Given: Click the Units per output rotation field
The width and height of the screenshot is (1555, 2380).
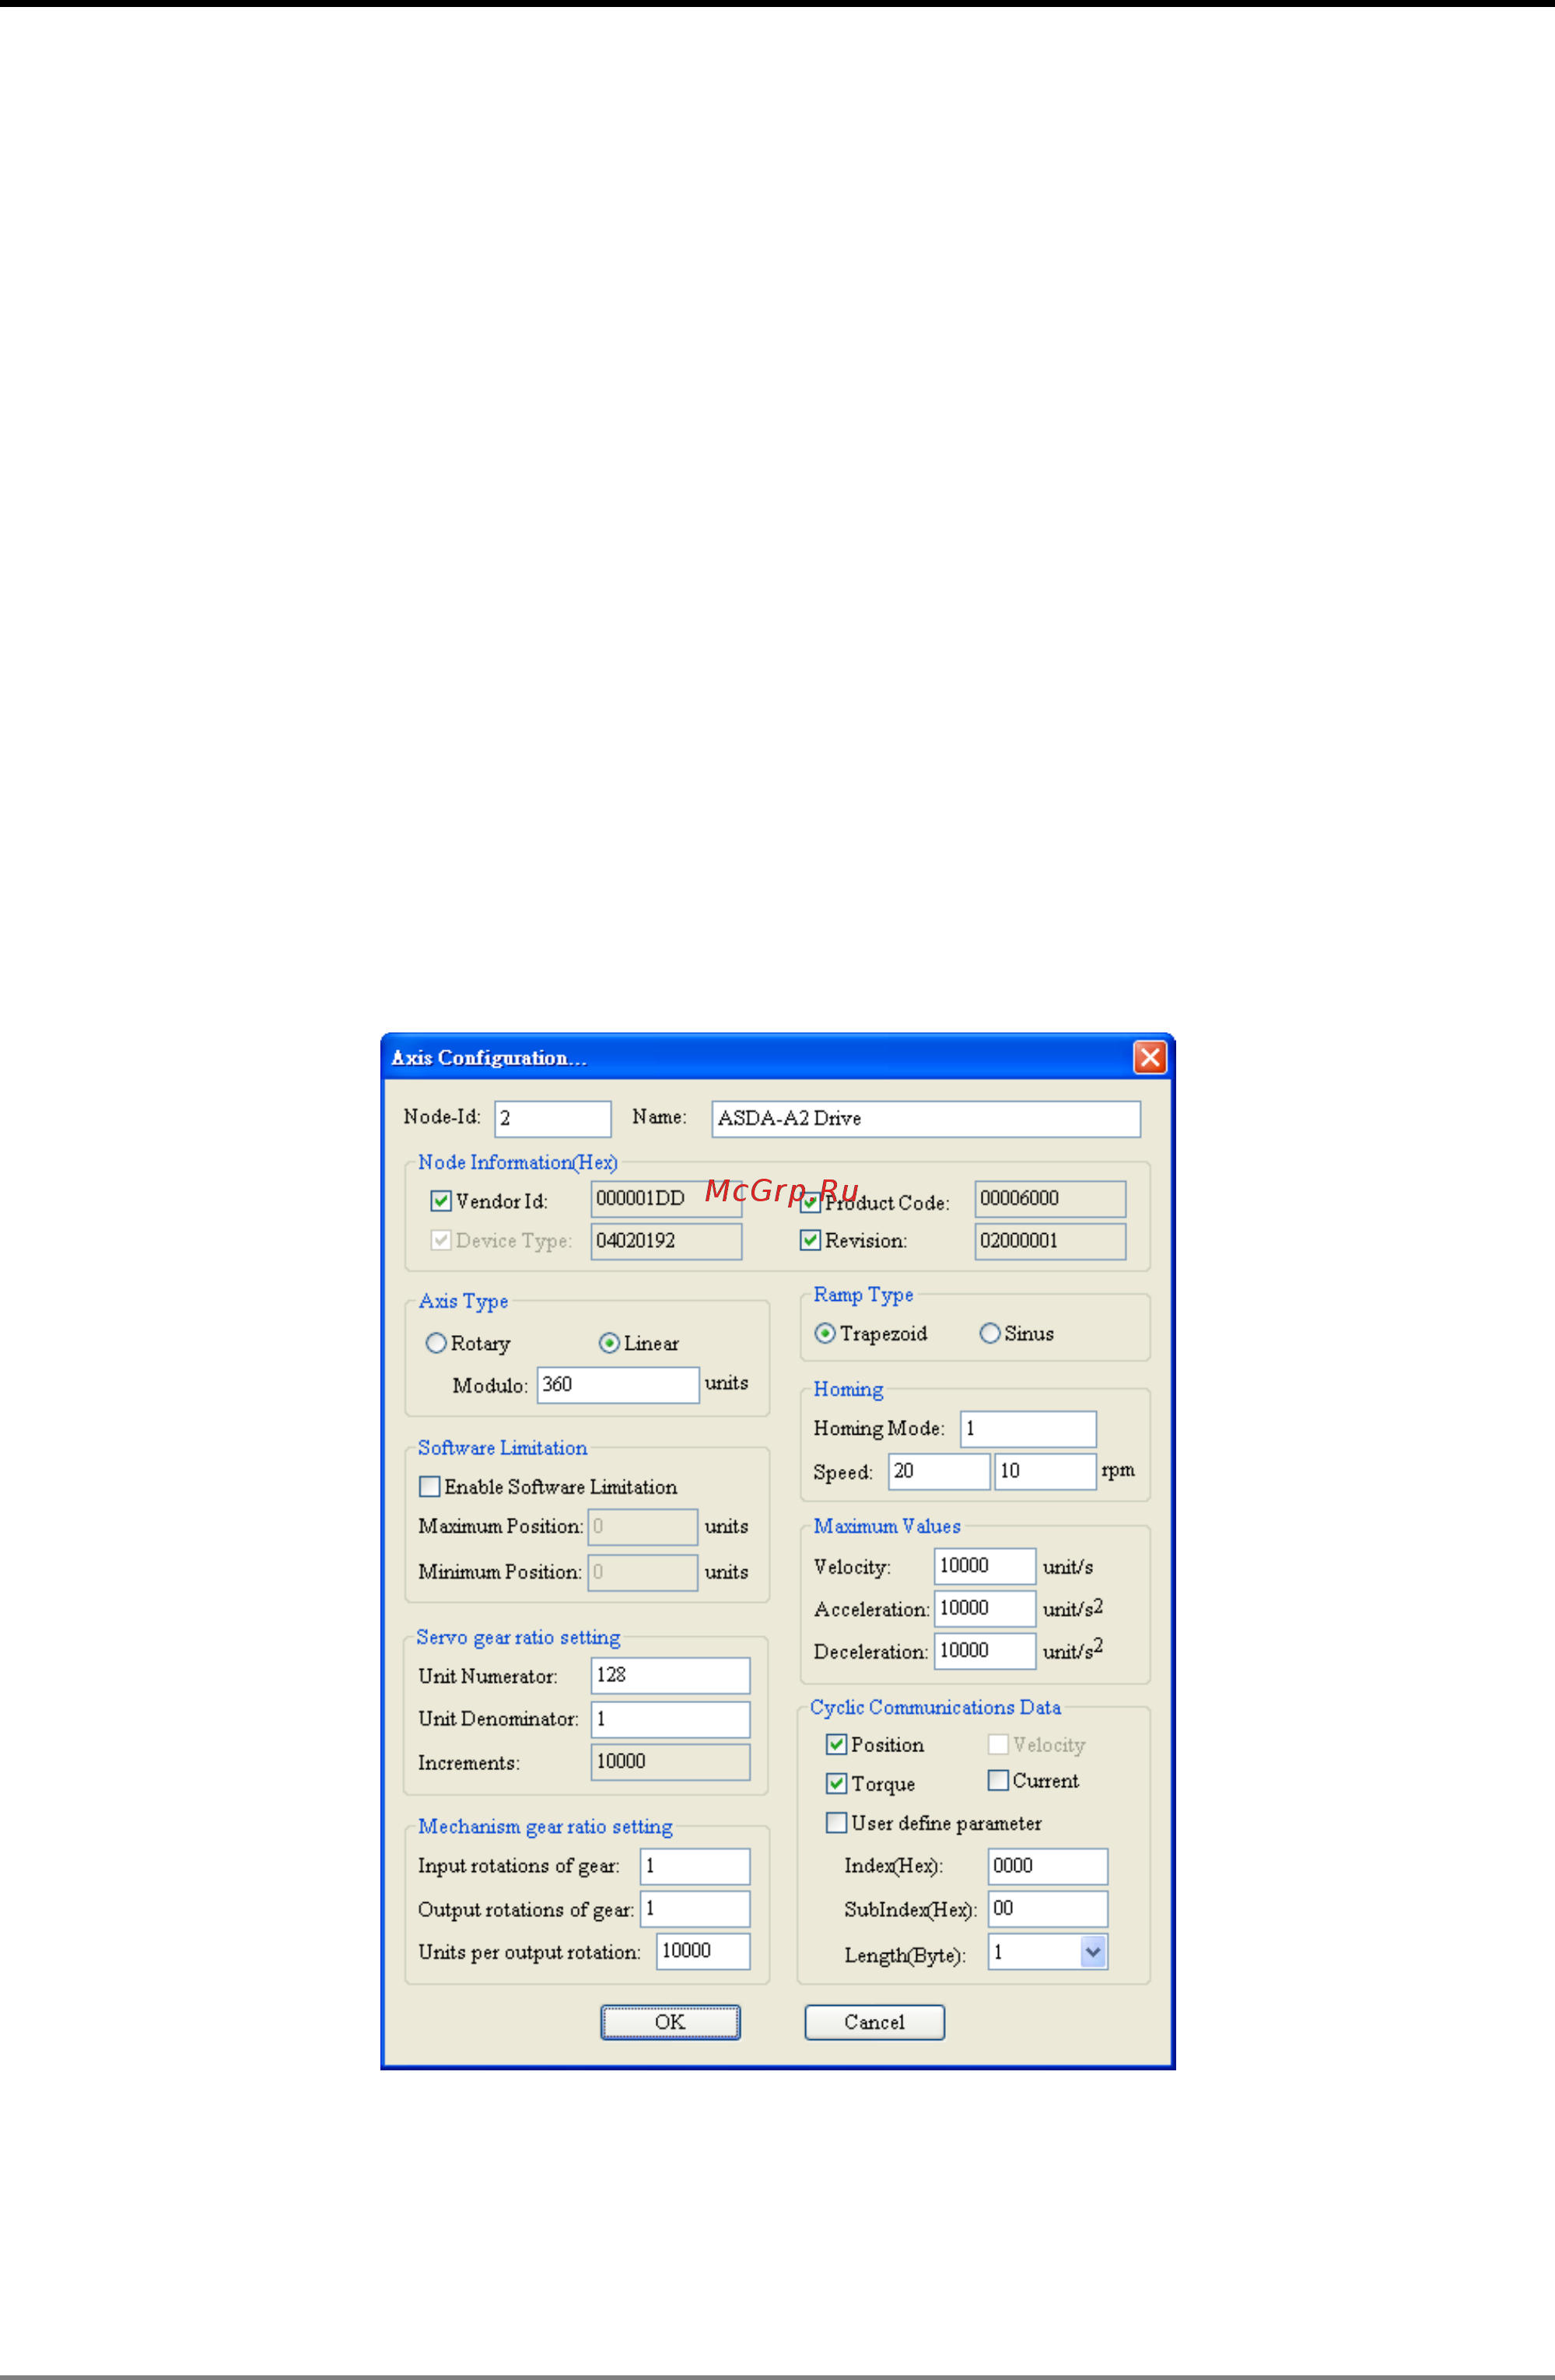Looking at the screenshot, I should coord(703,1951).
